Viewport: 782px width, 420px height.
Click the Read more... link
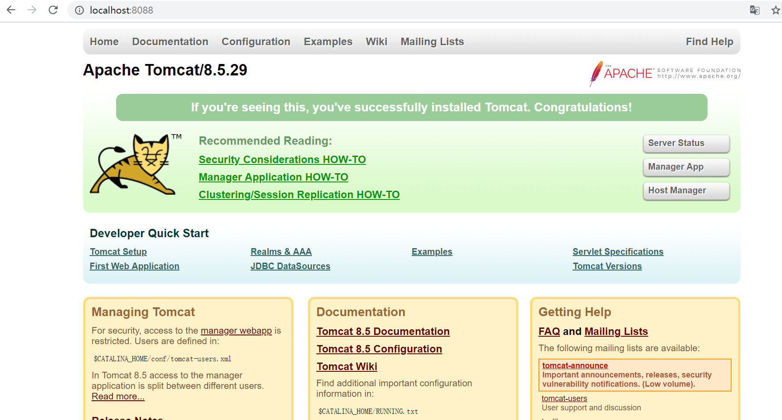tap(118, 396)
